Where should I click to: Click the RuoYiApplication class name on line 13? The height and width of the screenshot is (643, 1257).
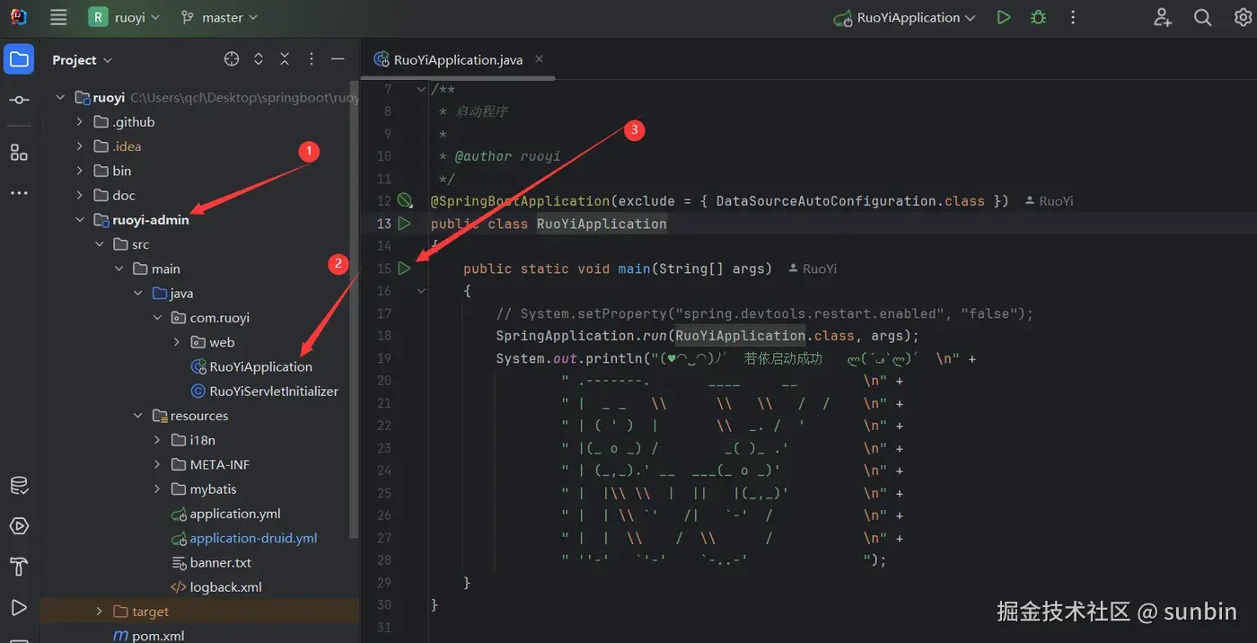pos(602,224)
